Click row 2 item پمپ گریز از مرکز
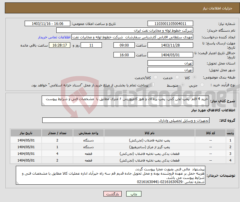 pyautogui.click(x=149, y=147)
